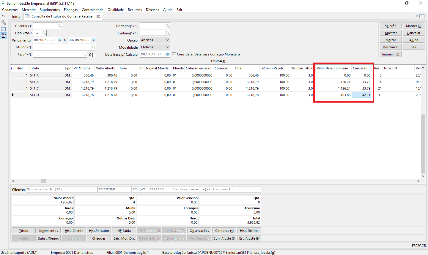Select row 541-D using row indicator arrow
Screen dimensions: 428x255
(12, 95)
